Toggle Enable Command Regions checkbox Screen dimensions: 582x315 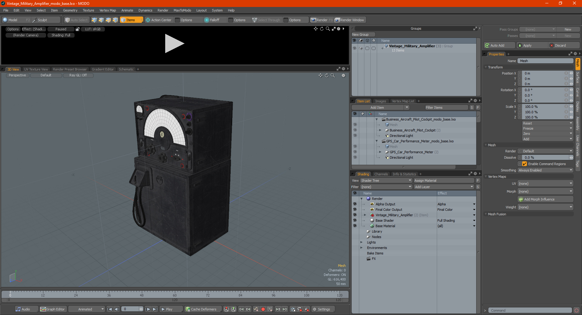click(525, 164)
